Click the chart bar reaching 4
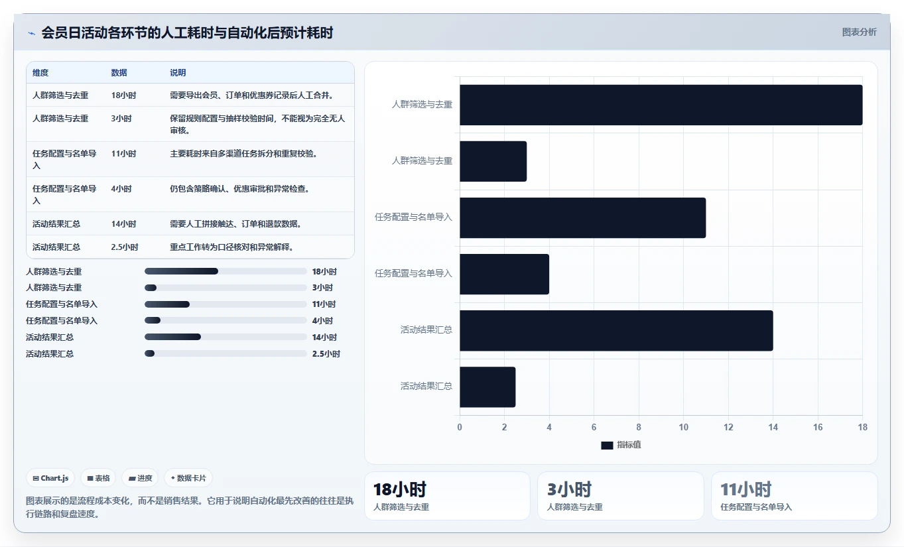The width and height of the screenshot is (904, 547). click(x=504, y=274)
